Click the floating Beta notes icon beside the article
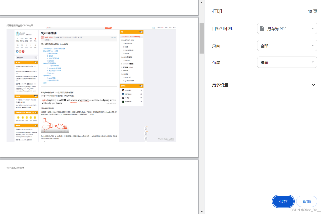Image resolution: width=325 pixels, height=214 pixels. tap(146, 128)
